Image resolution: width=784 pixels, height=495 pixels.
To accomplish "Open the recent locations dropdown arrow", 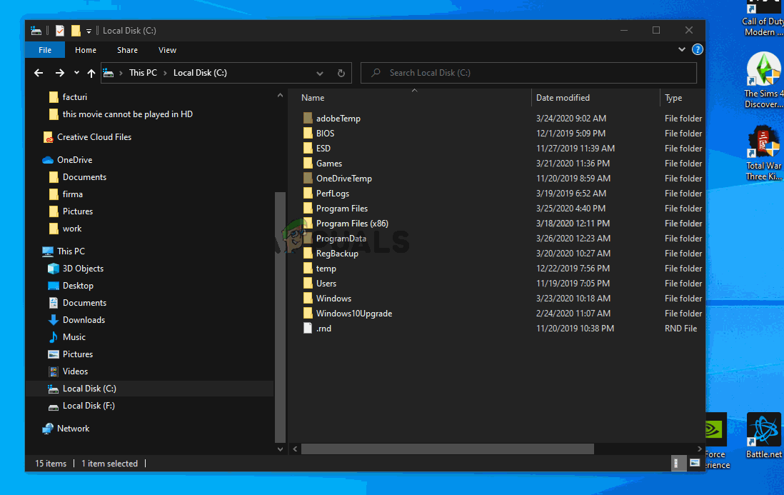I will [76, 73].
